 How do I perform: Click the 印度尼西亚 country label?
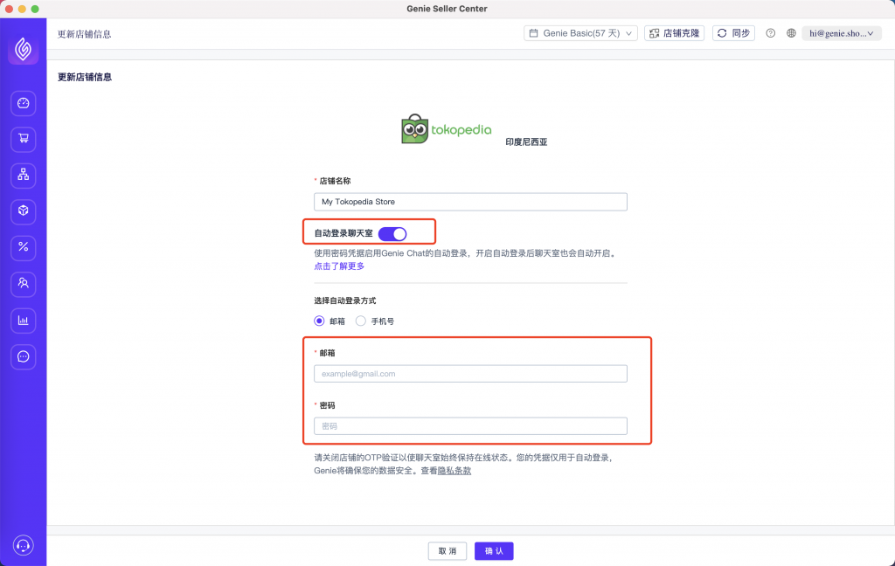coord(526,142)
